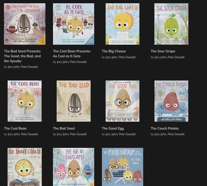This screenshot has height=186, width=207.
Task: Select The Sour Grape book cover
Action: pyautogui.click(x=171, y=24)
